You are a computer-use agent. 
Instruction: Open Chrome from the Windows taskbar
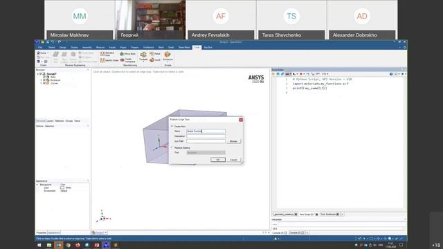[68, 245]
